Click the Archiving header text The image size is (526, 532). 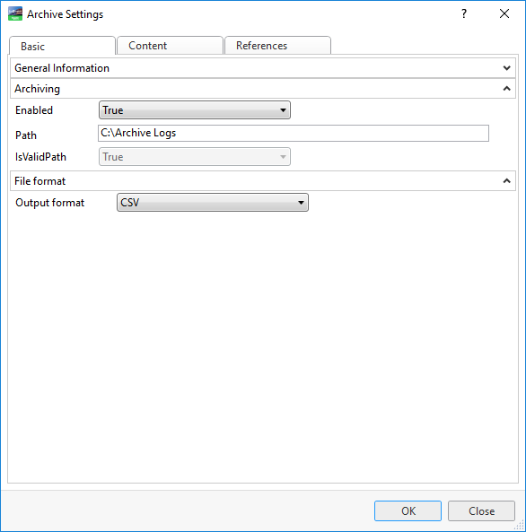pyautogui.click(x=38, y=89)
